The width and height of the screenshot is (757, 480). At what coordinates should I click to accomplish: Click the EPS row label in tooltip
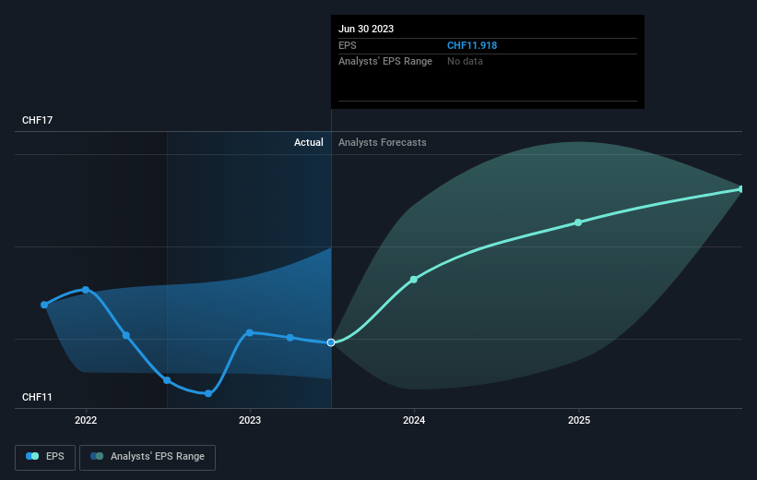(x=347, y=45)
